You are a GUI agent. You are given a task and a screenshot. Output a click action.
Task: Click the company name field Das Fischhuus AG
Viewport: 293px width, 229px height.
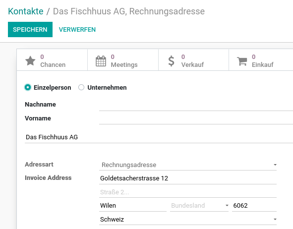tap(159, 137)
